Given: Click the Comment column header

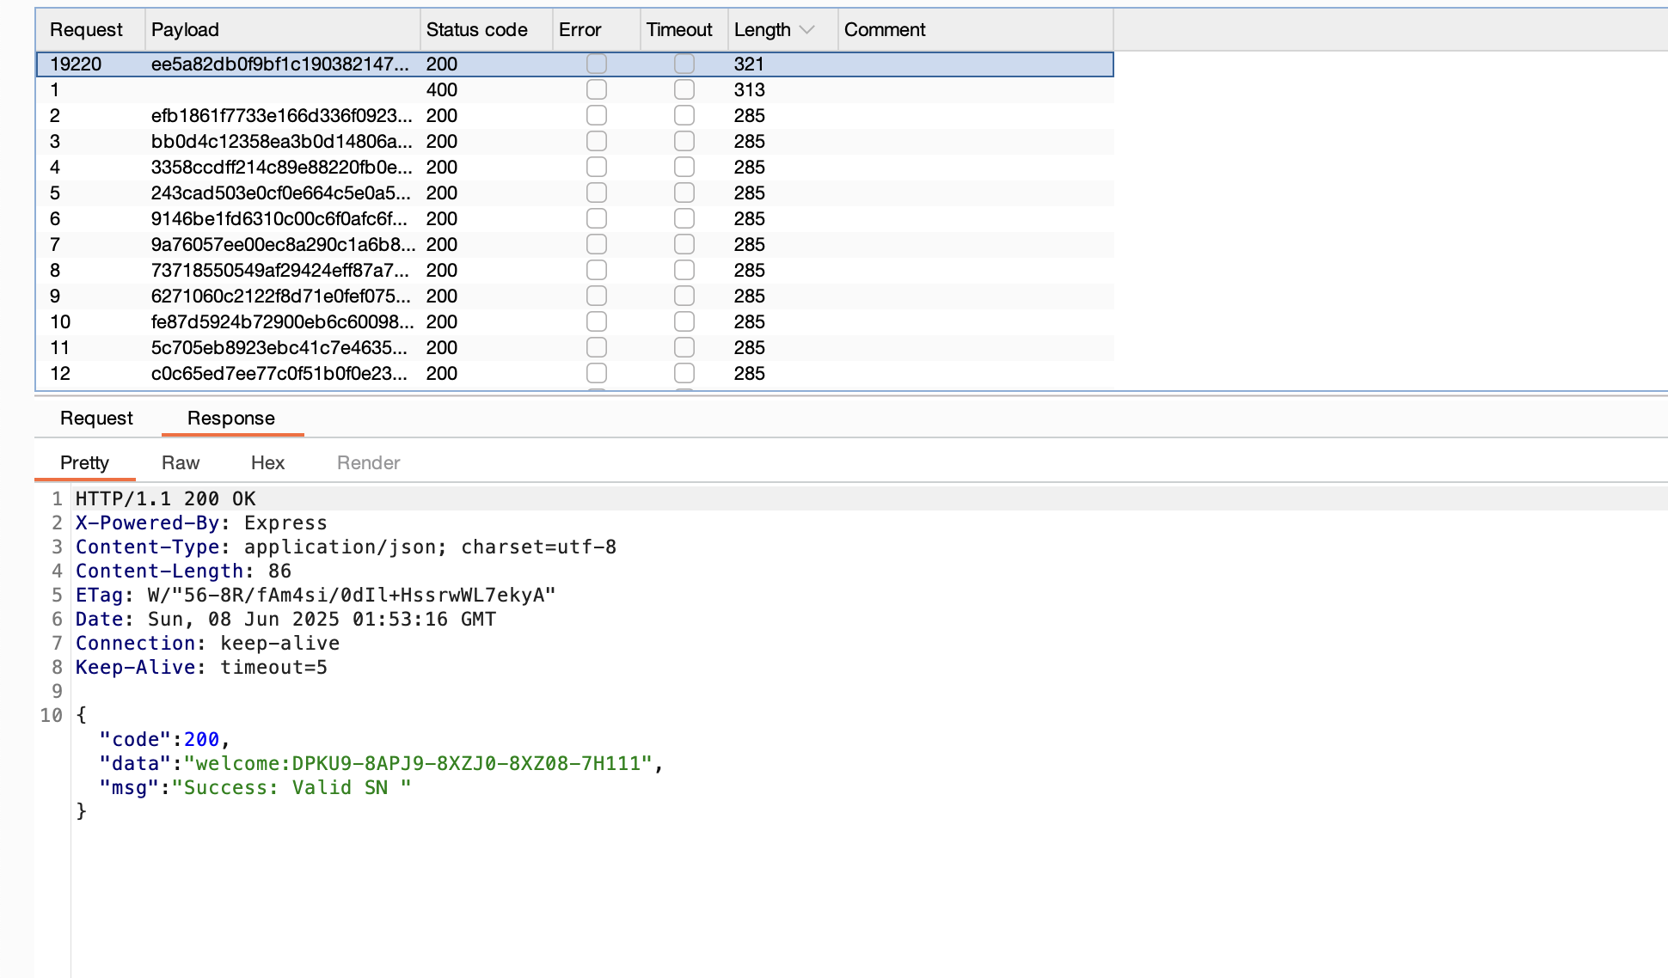Looking at the screenshot, I should [x=885, y=30].
